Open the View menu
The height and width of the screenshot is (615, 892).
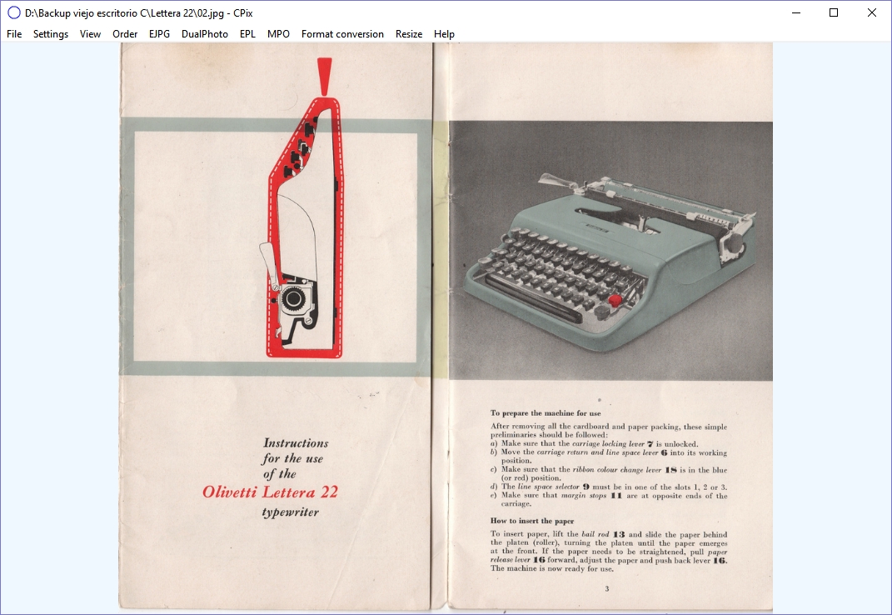(90, 34)
